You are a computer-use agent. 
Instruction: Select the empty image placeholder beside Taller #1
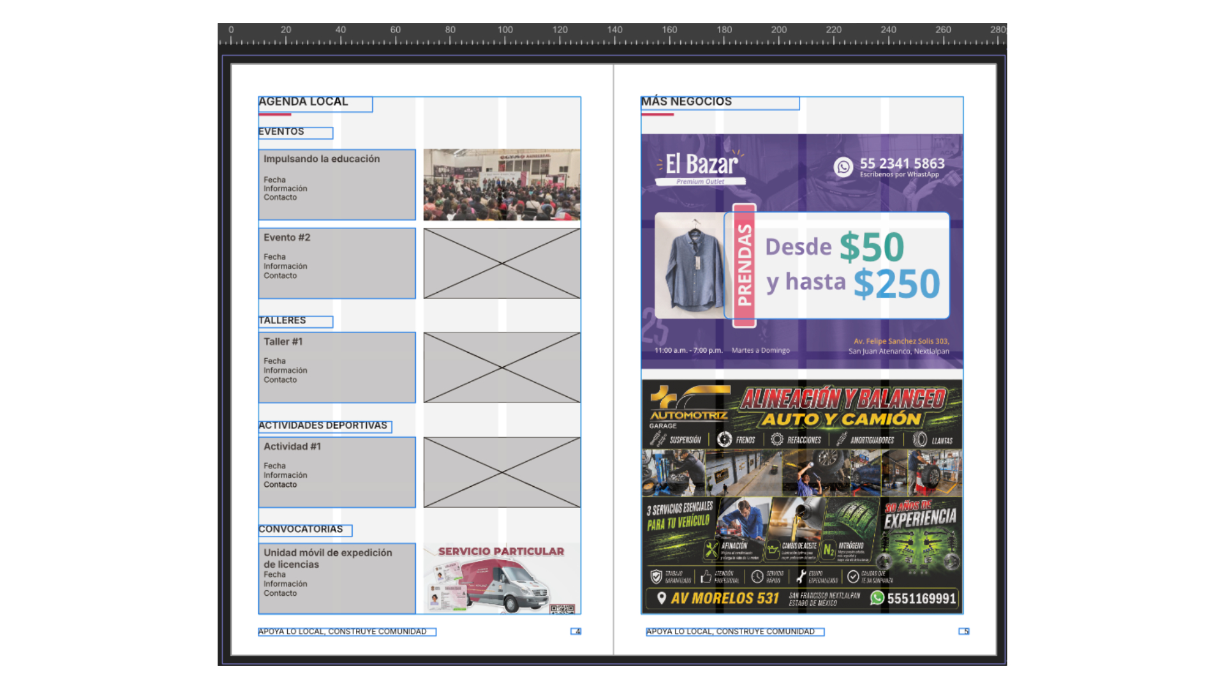[502, 367]
